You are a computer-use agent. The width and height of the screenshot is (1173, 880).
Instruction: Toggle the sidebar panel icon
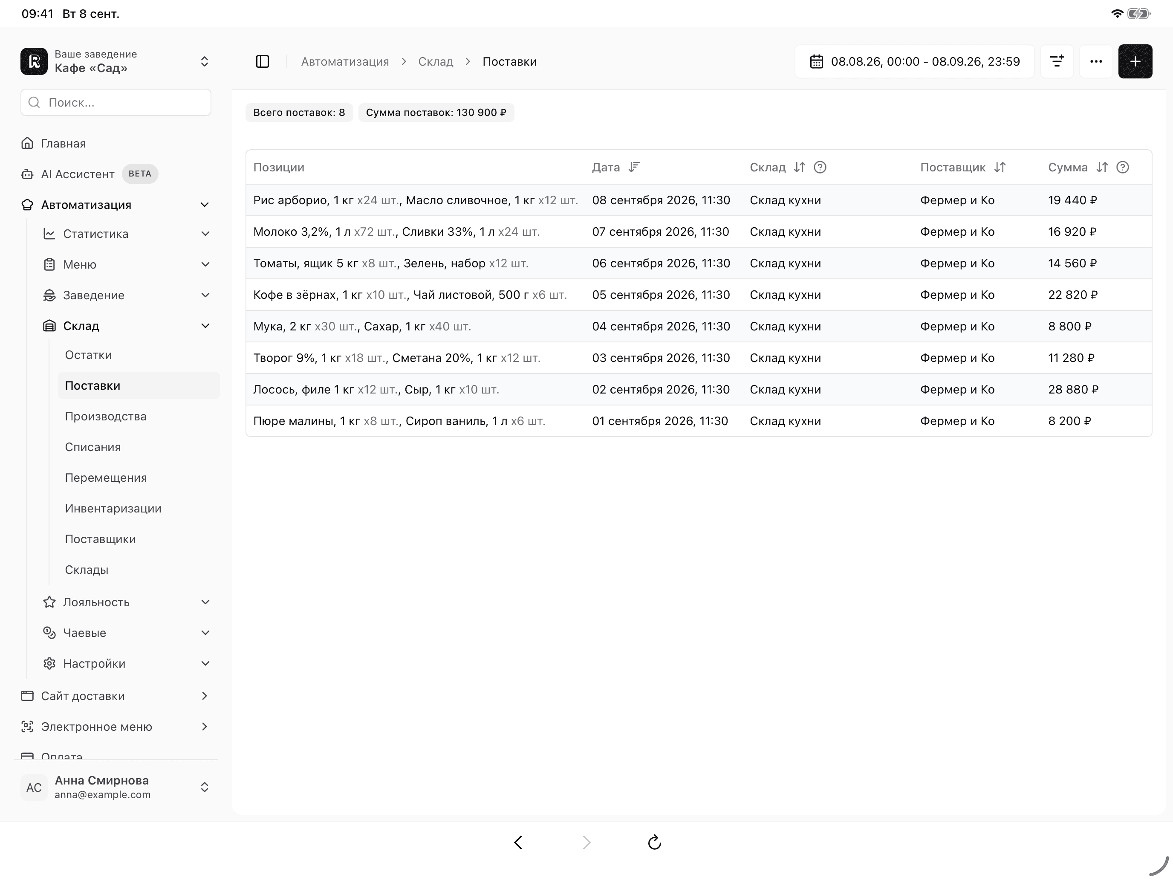[x=263, y=61]
